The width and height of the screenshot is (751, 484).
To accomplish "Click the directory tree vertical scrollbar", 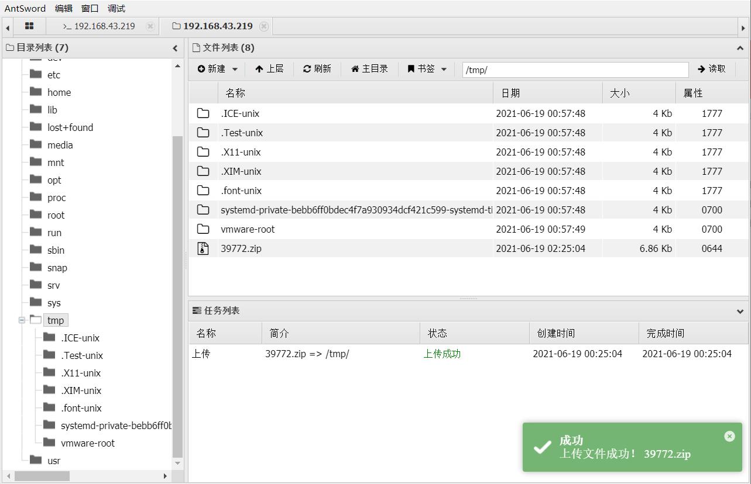I will pos(178,296).
